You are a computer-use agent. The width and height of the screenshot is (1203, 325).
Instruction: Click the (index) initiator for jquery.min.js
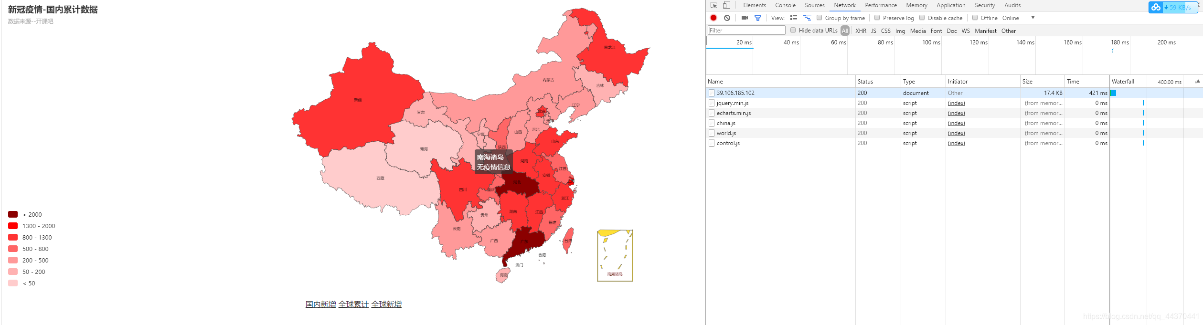957,103
